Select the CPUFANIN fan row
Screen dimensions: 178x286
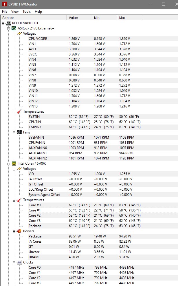[103, 143]
